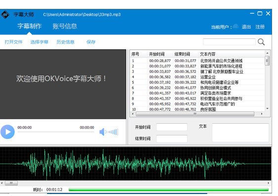Screen dimensions: 278x196
Task: Select subtitle row 和充电设施建设企业等
Action: (x=198, y=82)
